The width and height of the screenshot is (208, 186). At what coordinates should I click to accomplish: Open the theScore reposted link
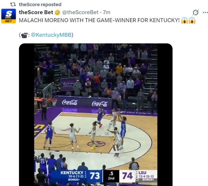(40, 4)
